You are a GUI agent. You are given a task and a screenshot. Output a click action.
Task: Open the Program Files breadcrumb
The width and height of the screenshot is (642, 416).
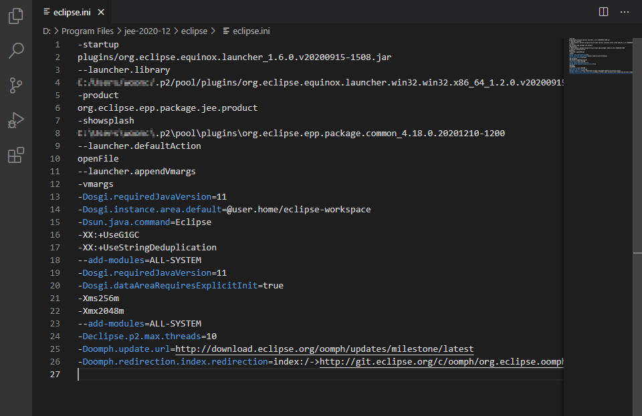coord(87,31)
